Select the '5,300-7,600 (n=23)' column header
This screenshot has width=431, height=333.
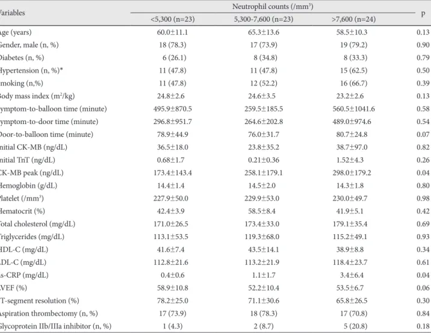pyautogui.click(x=264, y=19)
